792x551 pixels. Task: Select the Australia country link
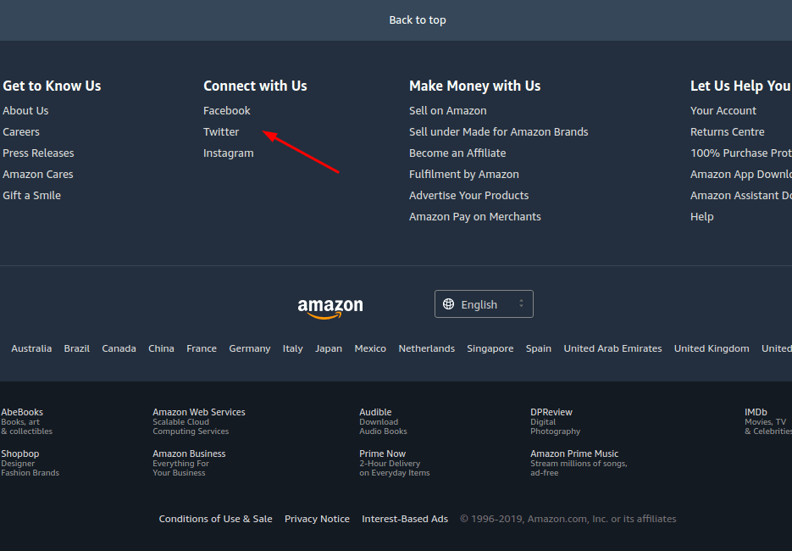31,348
